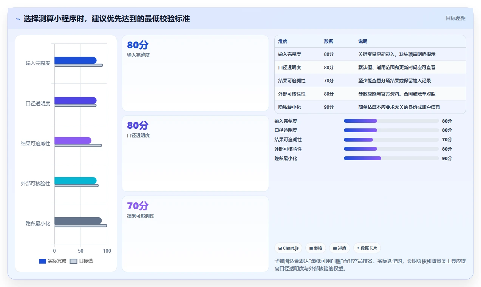Click description 至少能查看分项结果或保留输入记录
Viewport: 481px width, 287px height.
click(394, 80)
